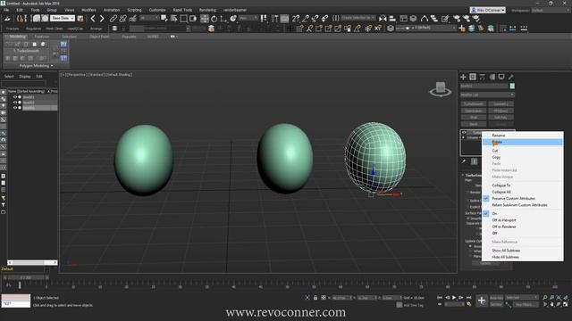The height and width of the screenshot is (321, 572).
Task: Open the Rendering menu
Action: click(207, 10)
